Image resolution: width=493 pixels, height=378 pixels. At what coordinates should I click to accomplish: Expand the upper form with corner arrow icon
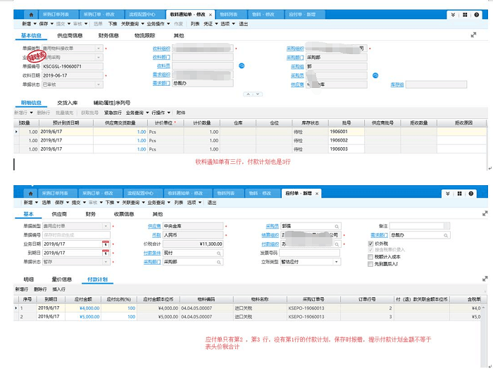[473, 34]
